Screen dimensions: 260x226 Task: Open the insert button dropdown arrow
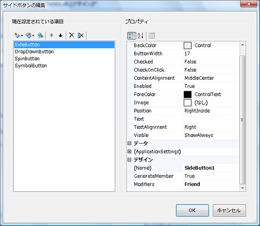[x=34, y=35]
